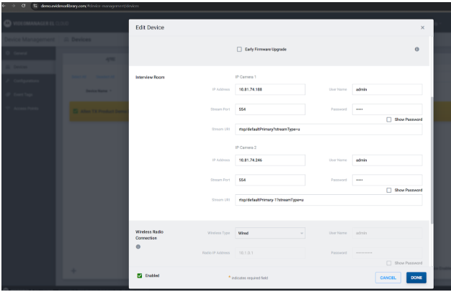Click the Radio IP Address field

[270, 253]
